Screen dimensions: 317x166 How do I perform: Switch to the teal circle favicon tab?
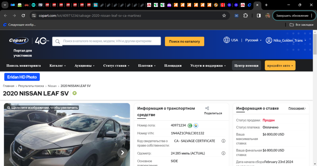tap(34, 5)
